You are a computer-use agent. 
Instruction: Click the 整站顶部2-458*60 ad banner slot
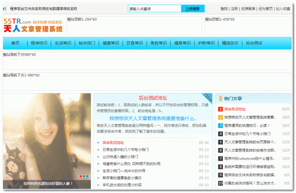(x=248, y=26)
